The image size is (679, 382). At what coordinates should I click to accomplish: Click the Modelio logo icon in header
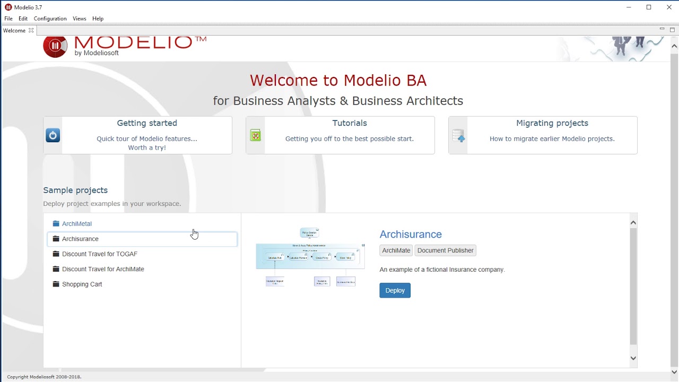click(55, 46)
